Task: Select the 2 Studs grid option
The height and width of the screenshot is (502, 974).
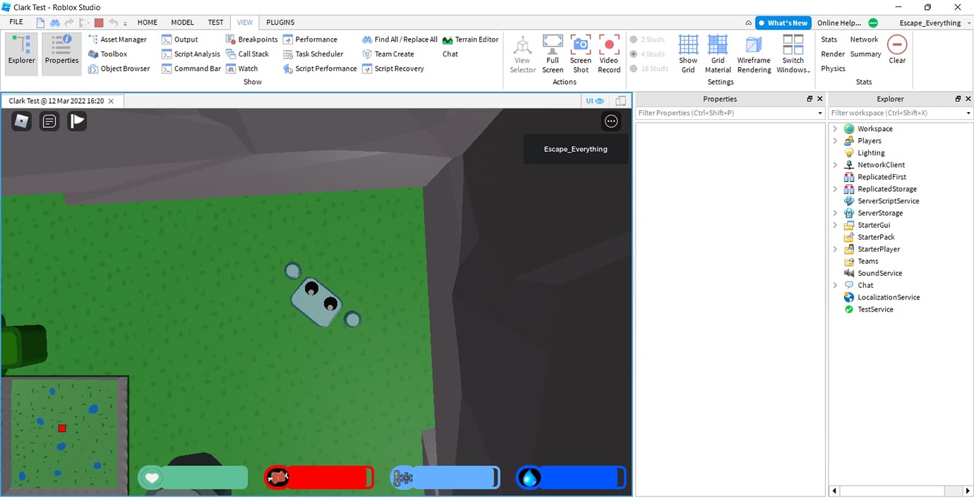Action: [x=648, y=39]
